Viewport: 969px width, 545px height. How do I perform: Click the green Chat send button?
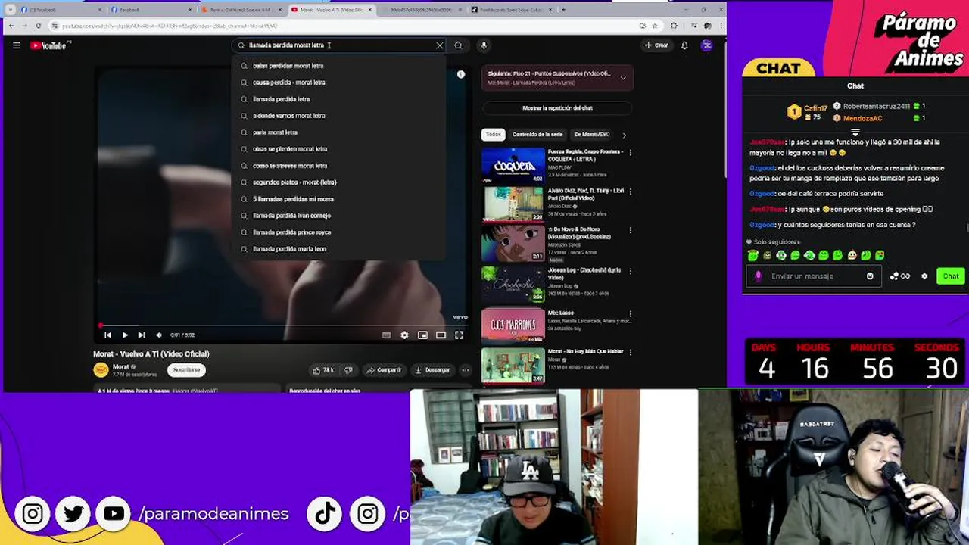(x=950, y=276)
